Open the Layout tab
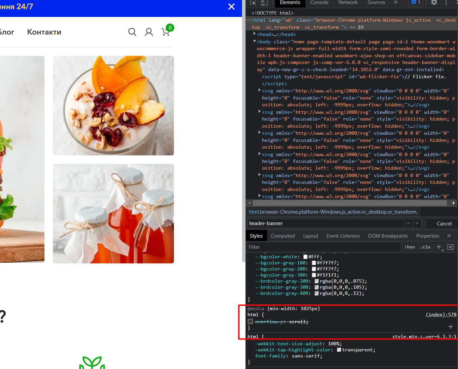Viewport: 458px width, 369px height. (x=311, y=236)
